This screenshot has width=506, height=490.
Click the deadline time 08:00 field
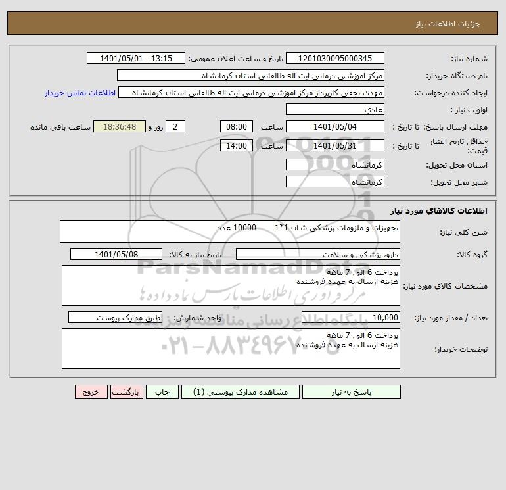pyautogui.click(x=237, y=127)
